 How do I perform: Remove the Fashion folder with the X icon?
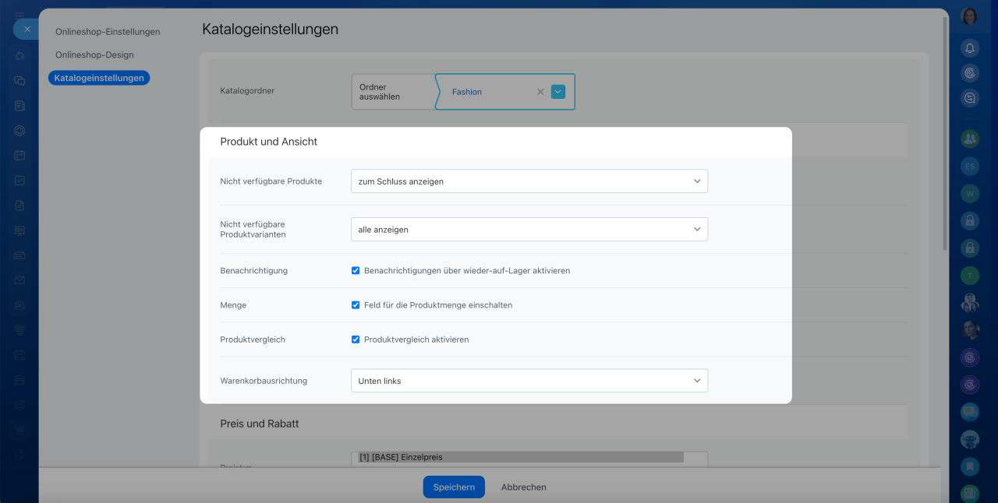pyautogui.click(x=540, y=92)
